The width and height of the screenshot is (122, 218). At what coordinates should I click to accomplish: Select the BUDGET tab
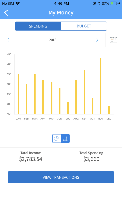84,26
